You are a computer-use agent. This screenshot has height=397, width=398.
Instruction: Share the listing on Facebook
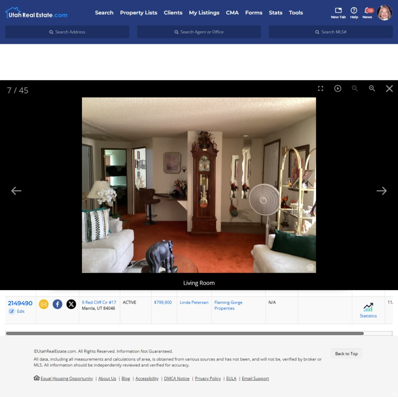57,304
